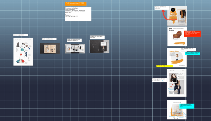Click the "Products to highlight" text box
The width and height of the screenshot is (211, 121).
click(78, 14)
